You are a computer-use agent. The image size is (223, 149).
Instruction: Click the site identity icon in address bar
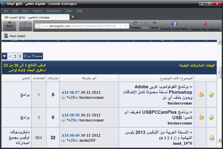tap(38, 26)
